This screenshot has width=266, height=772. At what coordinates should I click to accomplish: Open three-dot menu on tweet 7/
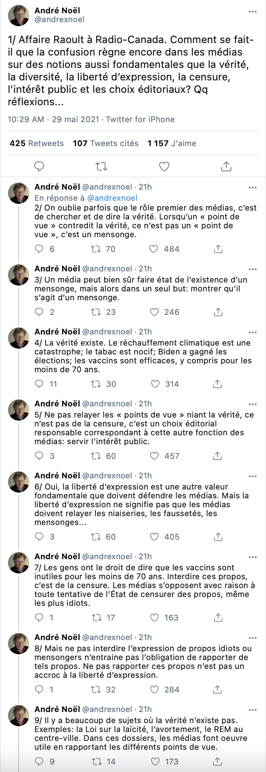pyautogui.click(x=253, y=557)
